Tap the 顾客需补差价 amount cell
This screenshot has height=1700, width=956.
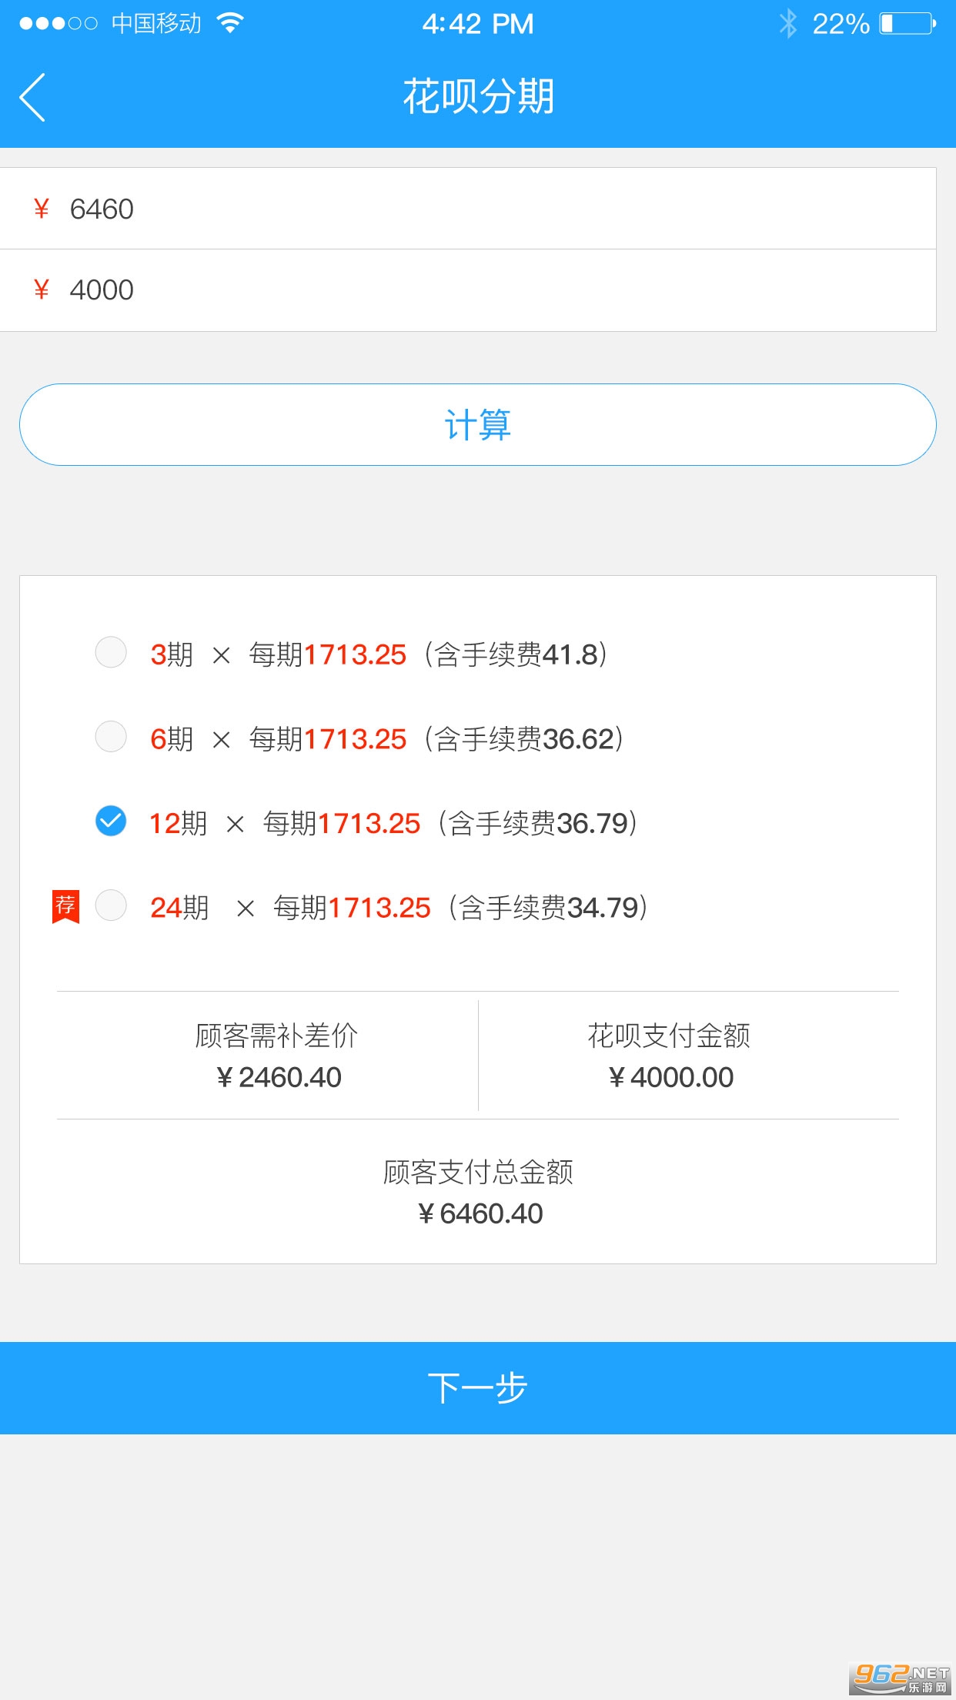(277, 1056)
